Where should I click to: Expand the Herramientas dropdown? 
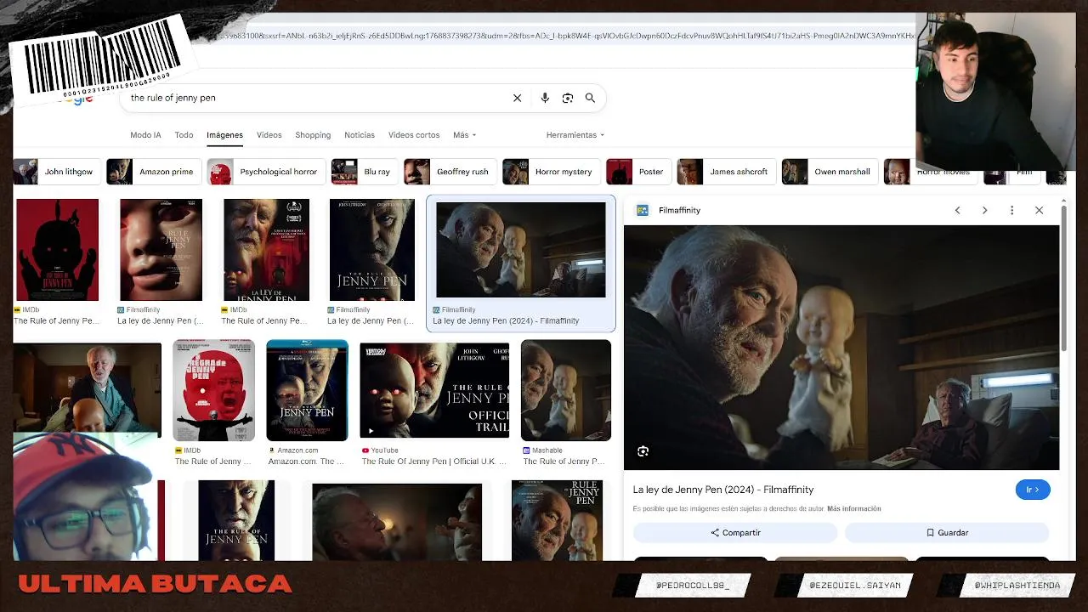point(575,135)
